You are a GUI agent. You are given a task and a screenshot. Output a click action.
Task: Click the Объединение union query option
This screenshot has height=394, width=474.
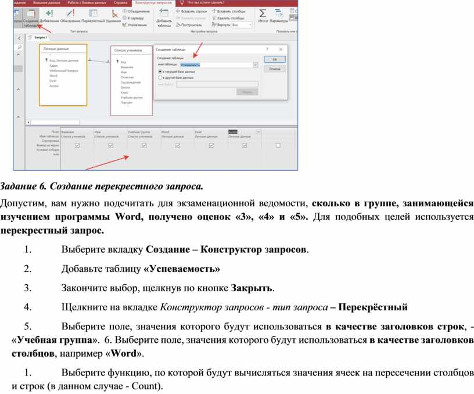[137, 12]
